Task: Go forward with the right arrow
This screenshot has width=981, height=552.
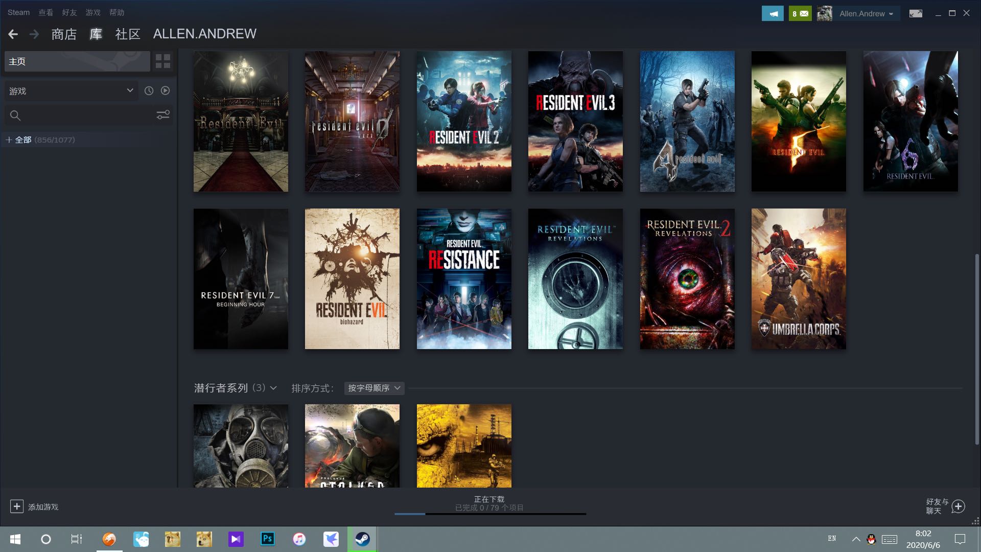Action: [34, 34]
